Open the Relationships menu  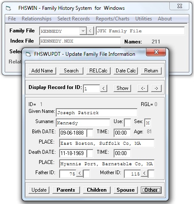point(37,19)
